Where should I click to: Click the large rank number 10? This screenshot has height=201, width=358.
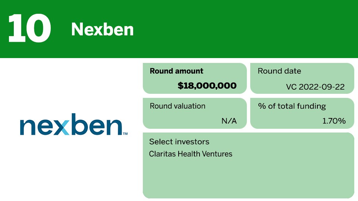point(29,28)
